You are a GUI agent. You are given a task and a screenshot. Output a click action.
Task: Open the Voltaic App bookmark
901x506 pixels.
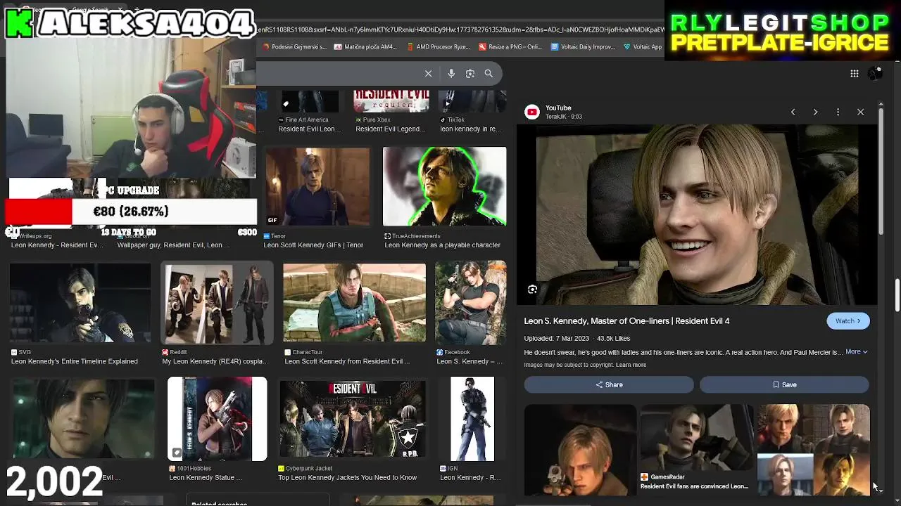pyautogui.click(x=642, y=47)
